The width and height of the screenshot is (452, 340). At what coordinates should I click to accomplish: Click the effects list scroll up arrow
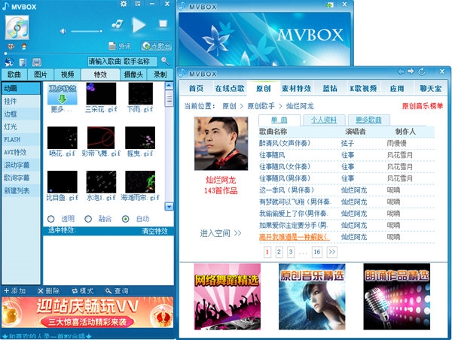(169, 86)
